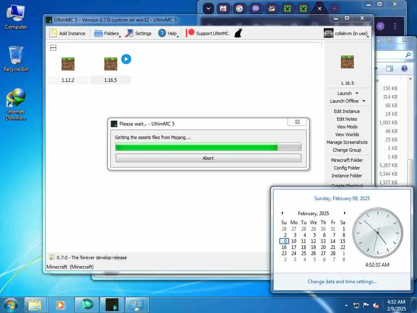The image size is (417, 313).
Task: Open UltimMC Settings
Action: pos(138,33)
